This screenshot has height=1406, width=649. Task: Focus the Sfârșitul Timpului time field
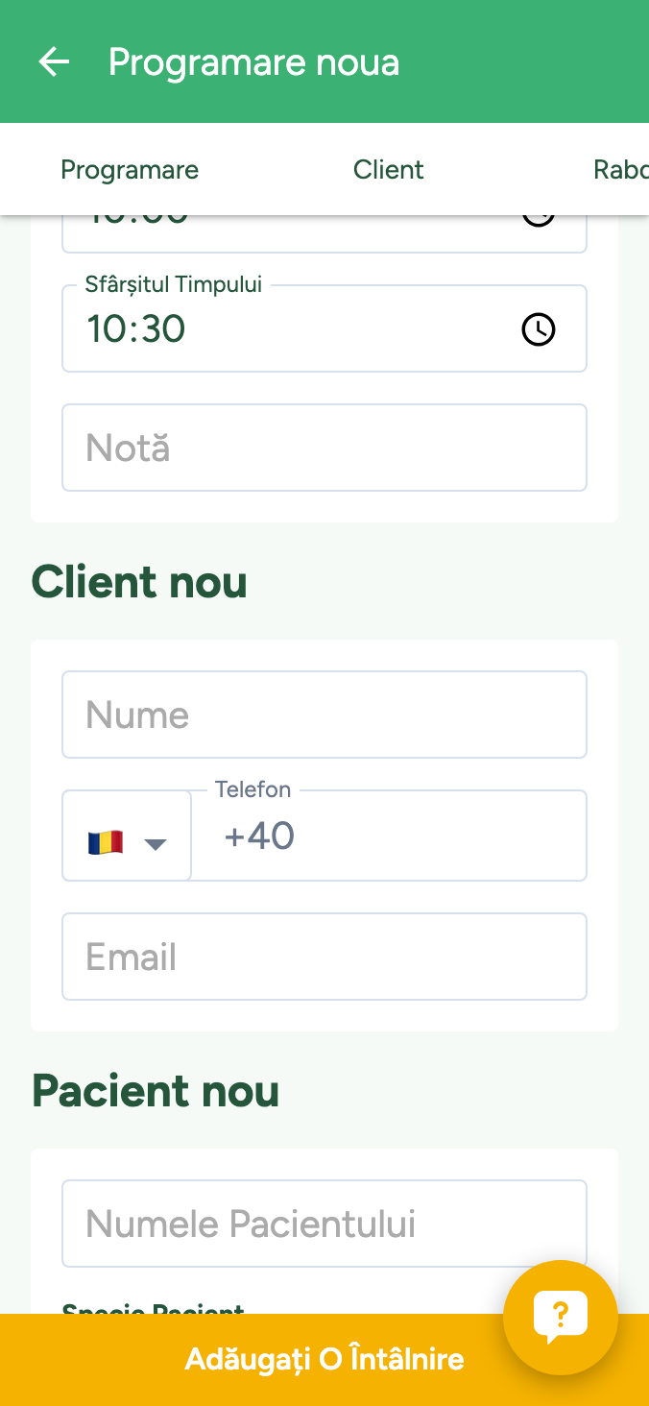point(288,329)
